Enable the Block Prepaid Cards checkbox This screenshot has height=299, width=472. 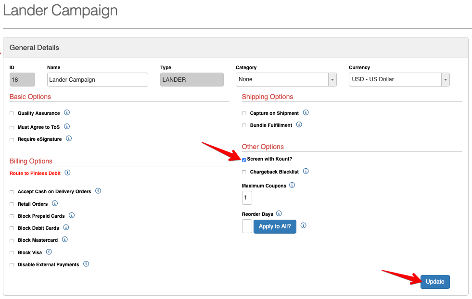(12, 216)
